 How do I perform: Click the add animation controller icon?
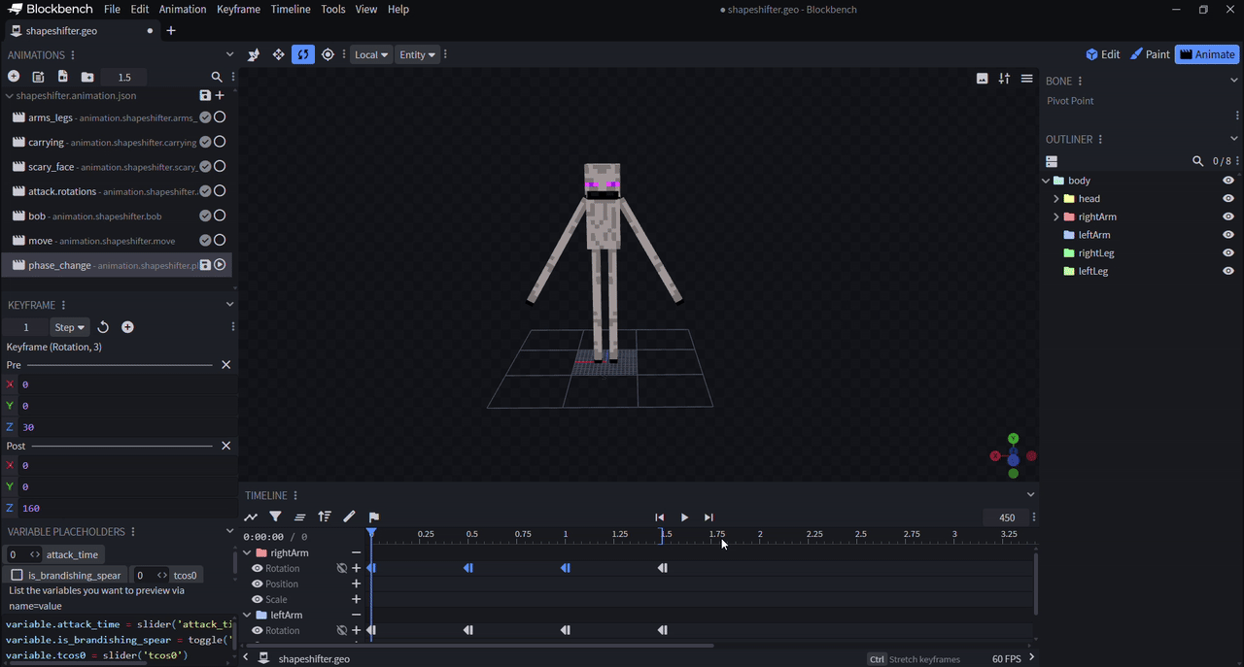pyautogui.click(x=38, y=77)
